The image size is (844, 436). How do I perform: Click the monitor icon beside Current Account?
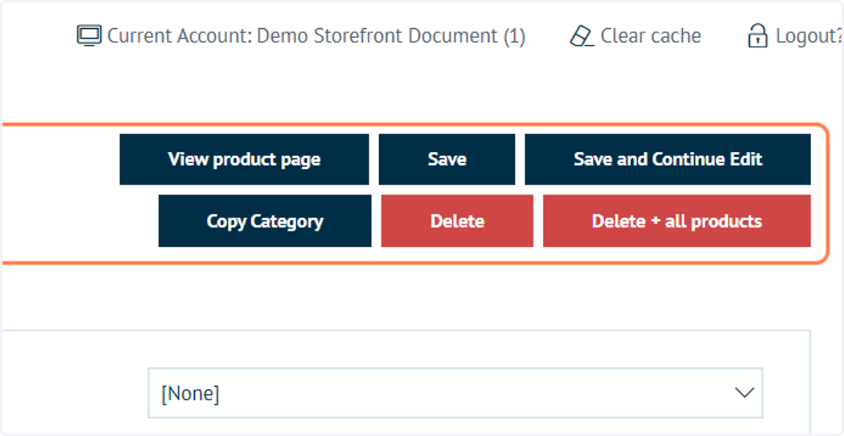[x=89, y=36]
